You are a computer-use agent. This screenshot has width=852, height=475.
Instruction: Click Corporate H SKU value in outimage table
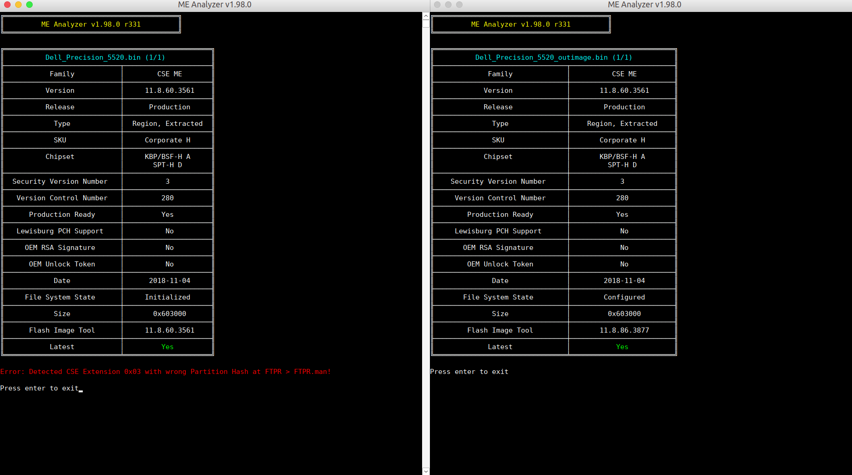click(622, 140)
